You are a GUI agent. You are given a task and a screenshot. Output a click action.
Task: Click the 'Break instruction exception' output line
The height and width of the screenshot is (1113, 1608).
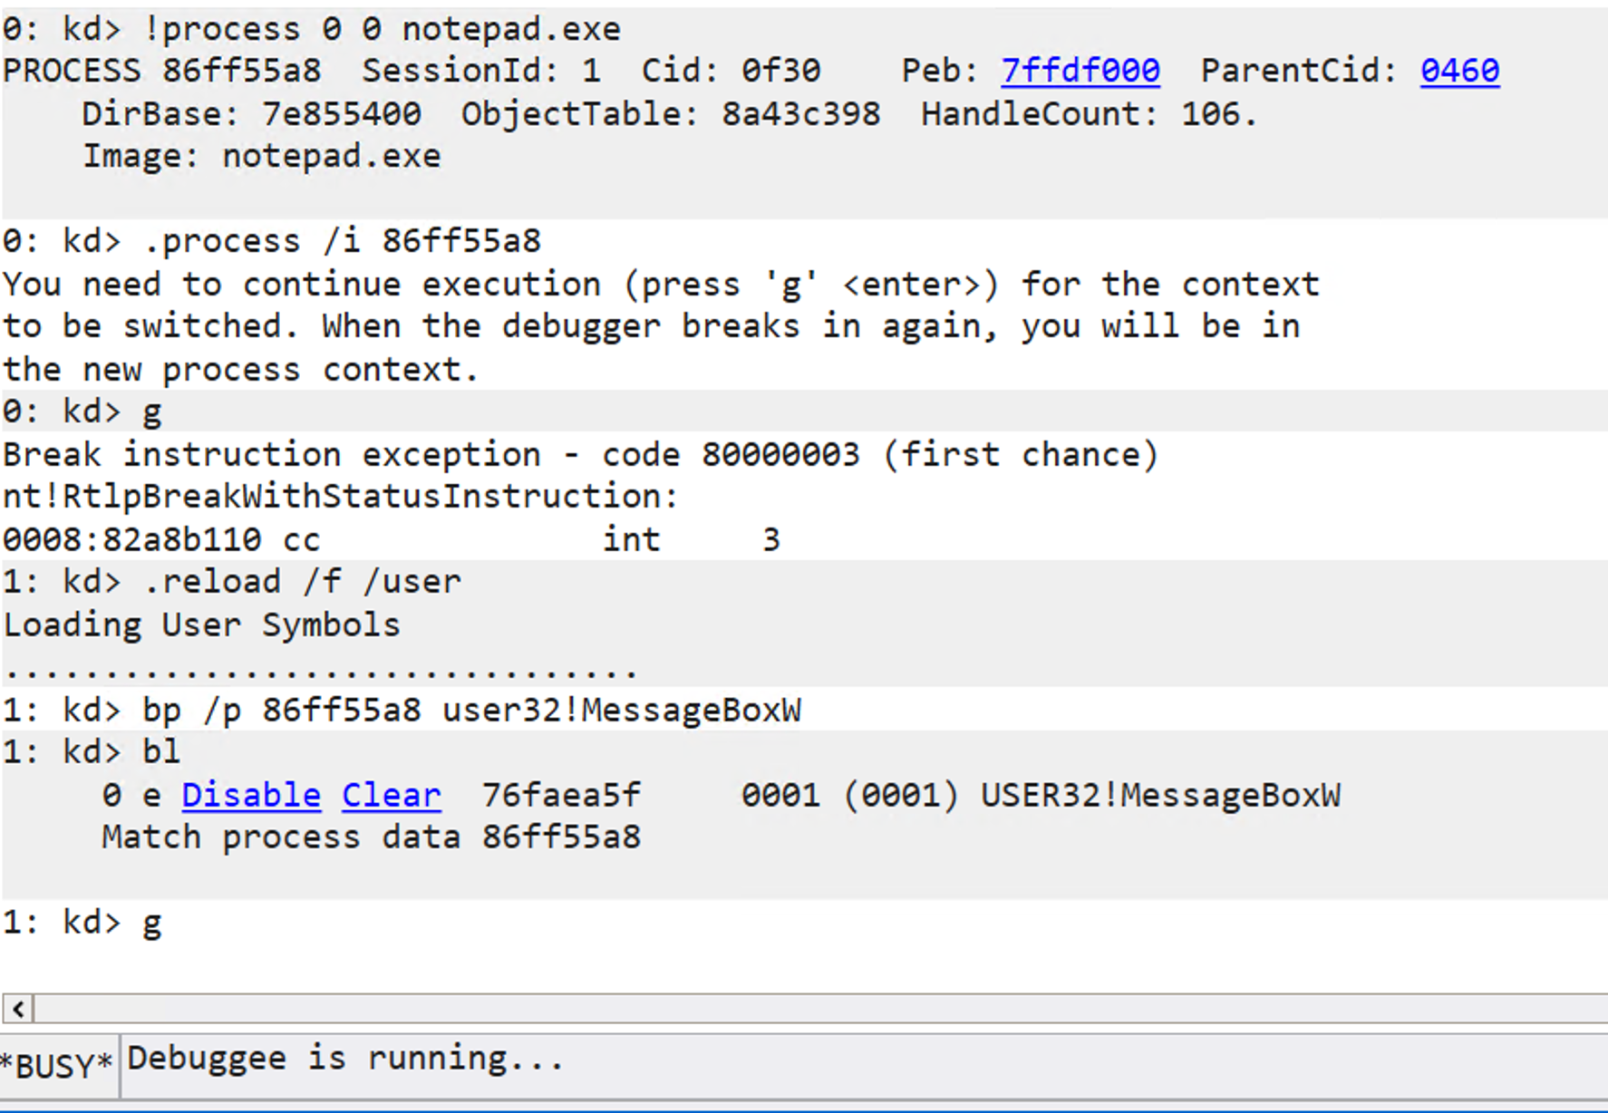point(580,454)
